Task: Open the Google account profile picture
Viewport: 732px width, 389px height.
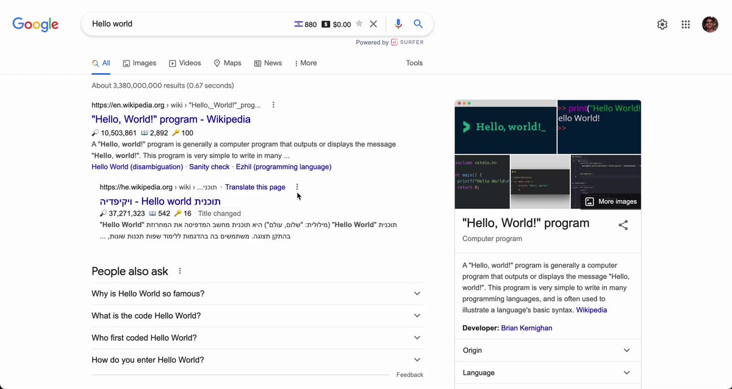Action: tap(710, 24)
